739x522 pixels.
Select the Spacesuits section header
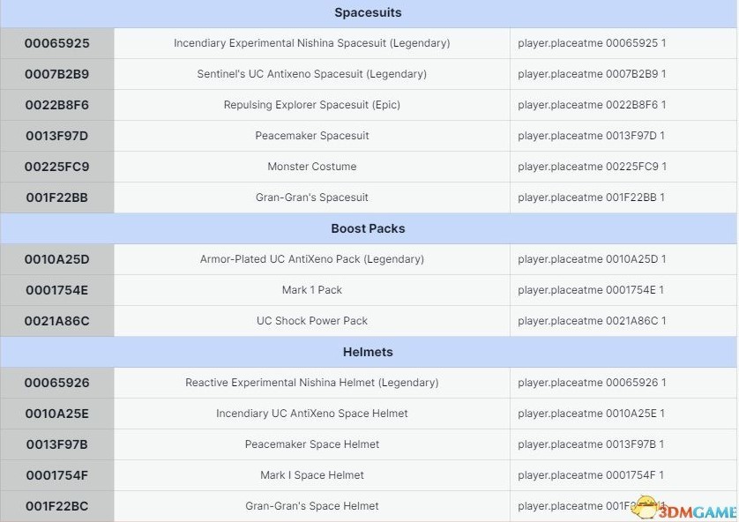coord(368,12)
